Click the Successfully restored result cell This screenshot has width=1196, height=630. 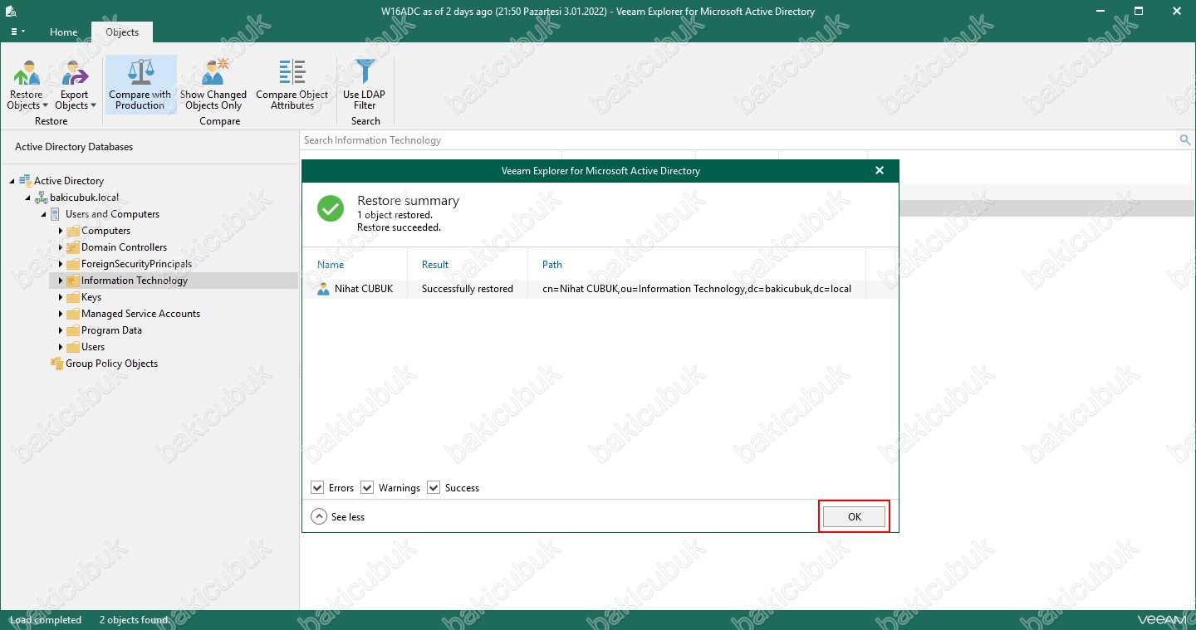click(x=468, y=289)
